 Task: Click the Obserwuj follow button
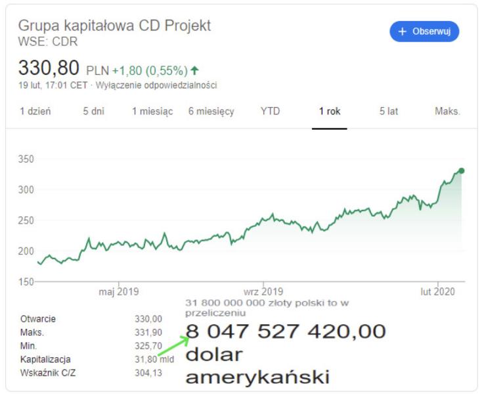424,32
